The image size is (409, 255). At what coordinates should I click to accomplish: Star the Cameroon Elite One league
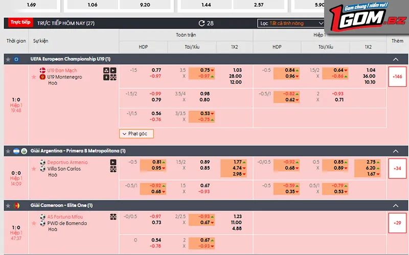pos(8,206)
